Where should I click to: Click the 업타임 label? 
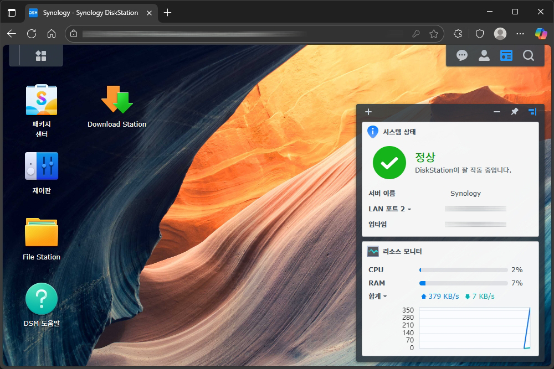coord(377,225)
